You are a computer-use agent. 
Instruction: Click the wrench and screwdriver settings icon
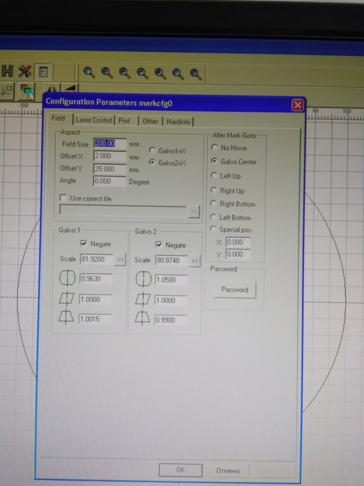pos(25,71)
